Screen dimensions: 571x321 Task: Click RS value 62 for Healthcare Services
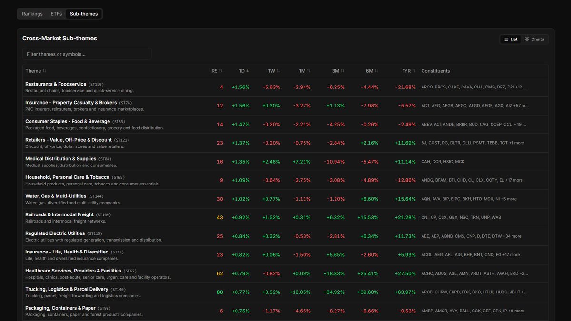pyautogui.click(x=220, y=273)
